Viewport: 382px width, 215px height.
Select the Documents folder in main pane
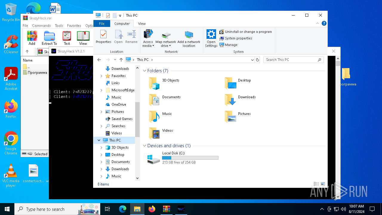[x=165, y=100]
